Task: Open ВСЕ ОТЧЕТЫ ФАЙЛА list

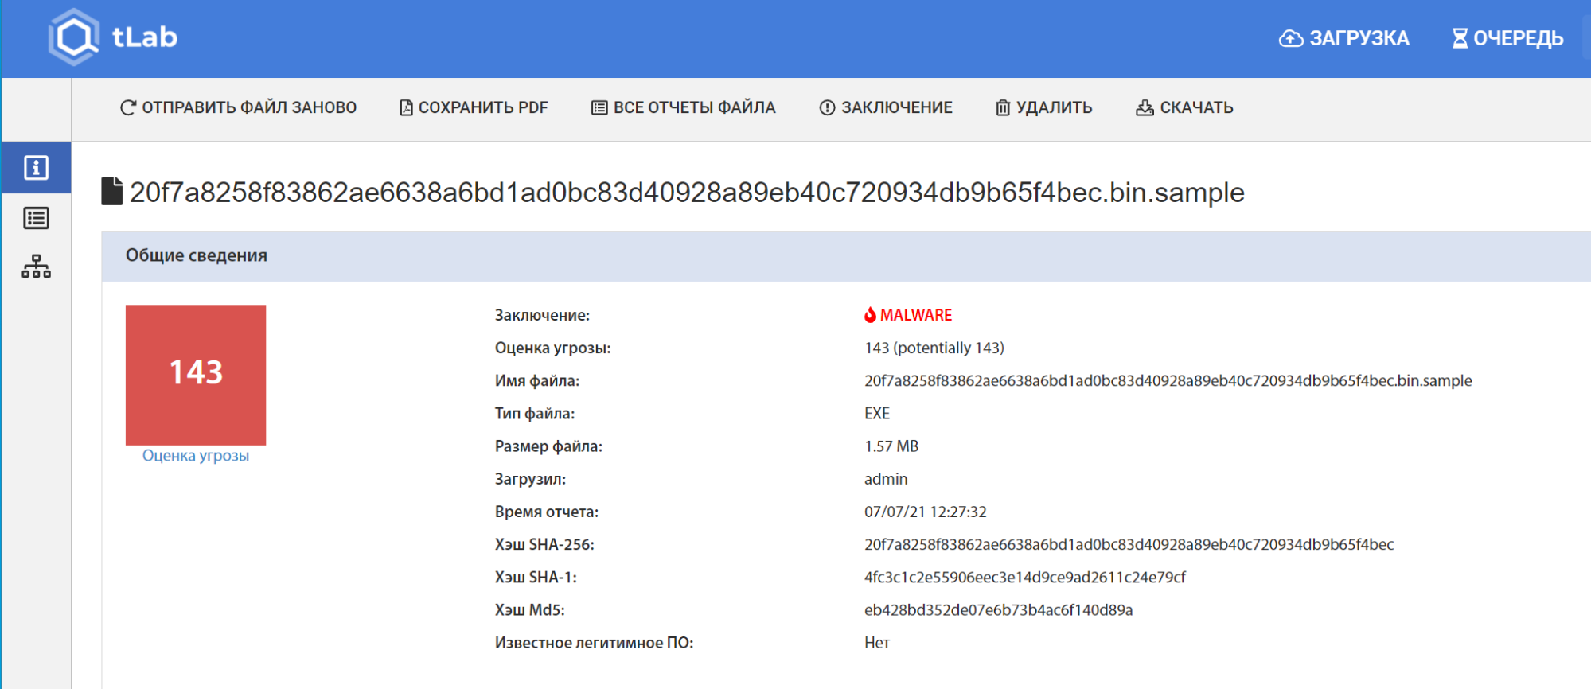Action: coord(683,107)
